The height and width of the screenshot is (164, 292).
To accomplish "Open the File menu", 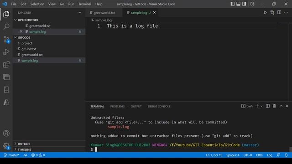I will pos(14,4).
